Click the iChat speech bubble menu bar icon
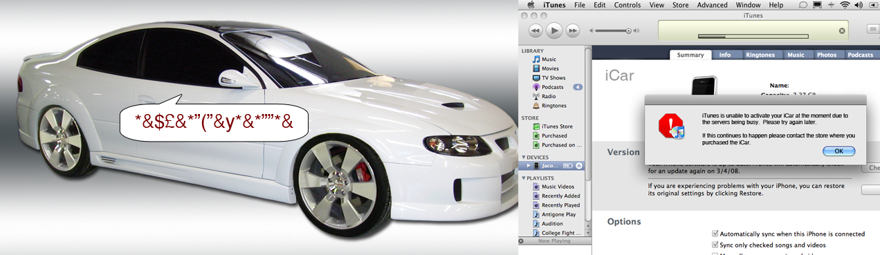Screen dimensions: 880x255 [x=803, y=5]
